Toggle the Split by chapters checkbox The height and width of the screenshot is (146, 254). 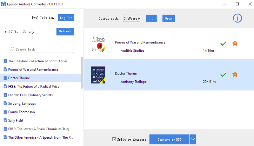click(x=114, y=139)
